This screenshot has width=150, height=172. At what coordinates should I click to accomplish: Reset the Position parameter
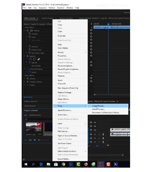[91, 33]
